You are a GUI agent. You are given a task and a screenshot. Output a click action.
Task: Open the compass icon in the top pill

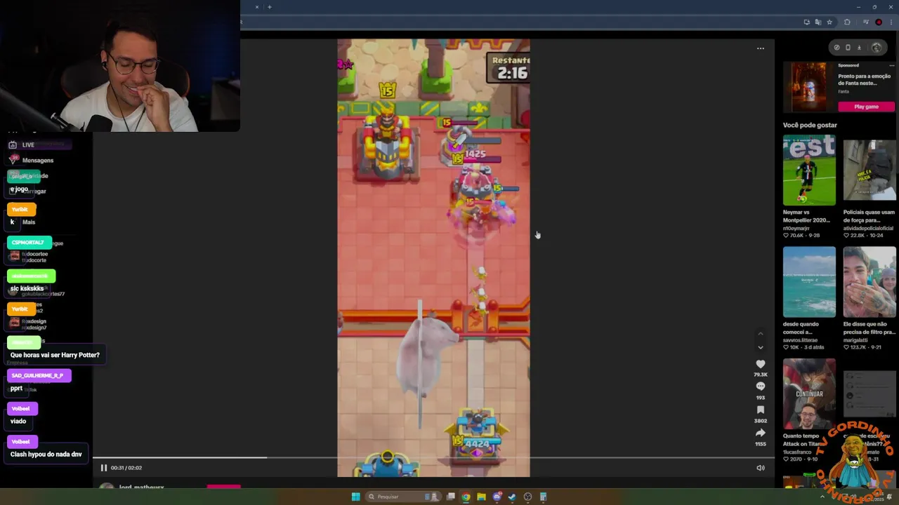[x=836, y=48]
